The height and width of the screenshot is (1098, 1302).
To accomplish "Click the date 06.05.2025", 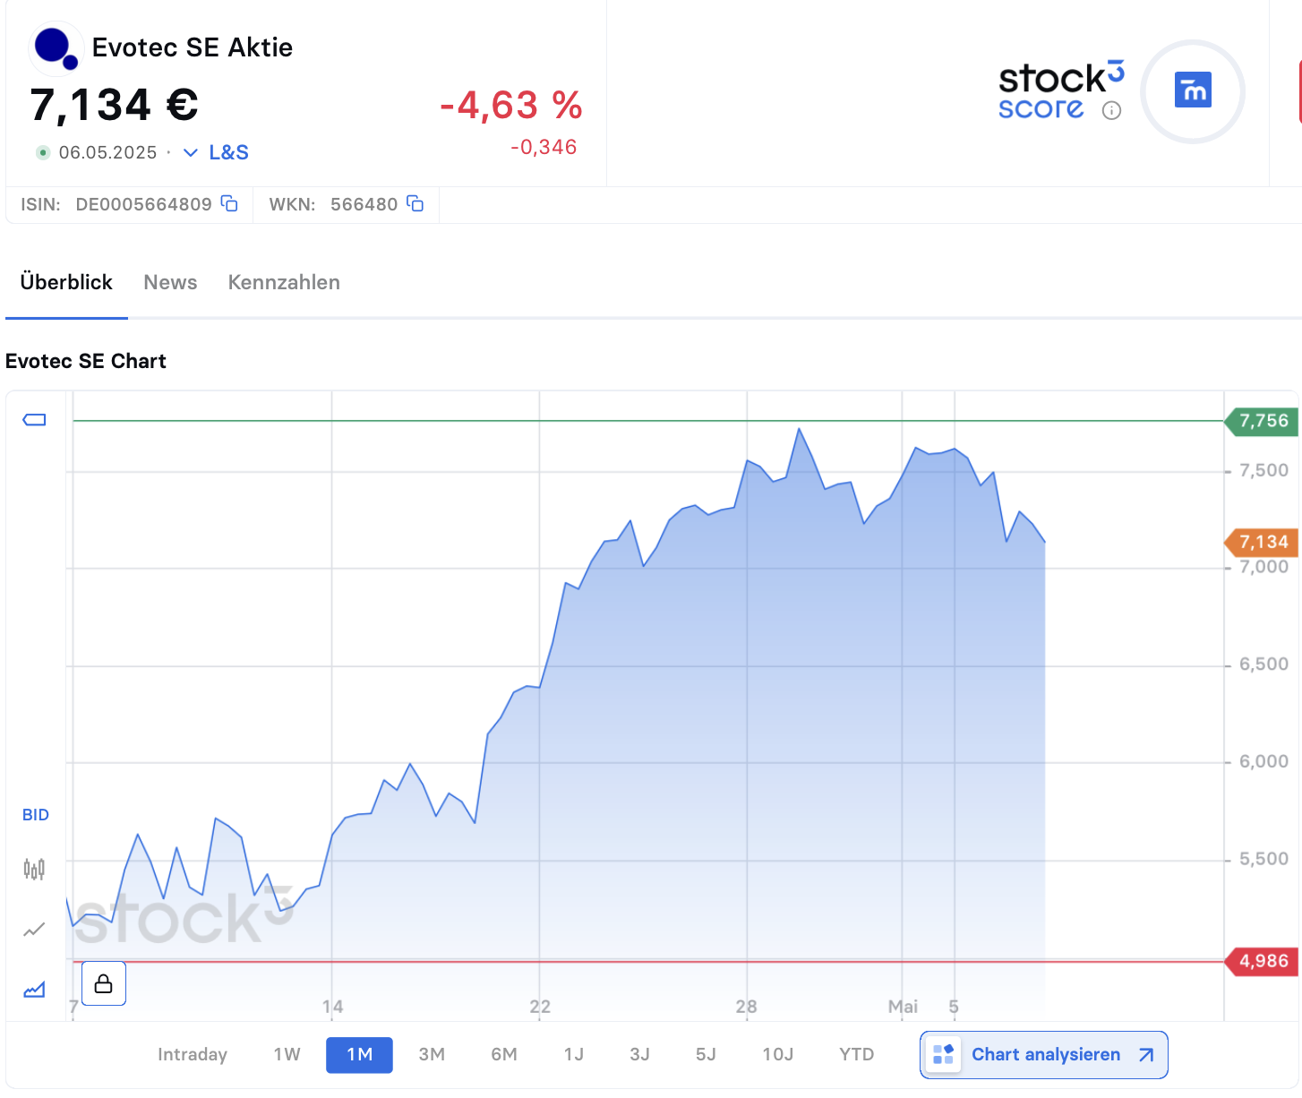I will point(107,152).
